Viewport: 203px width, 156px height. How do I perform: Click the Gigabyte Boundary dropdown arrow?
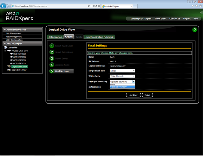tap(134, 82)
